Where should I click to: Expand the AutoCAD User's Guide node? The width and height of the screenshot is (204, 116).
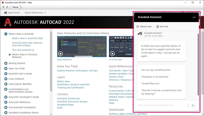point(6,74)
